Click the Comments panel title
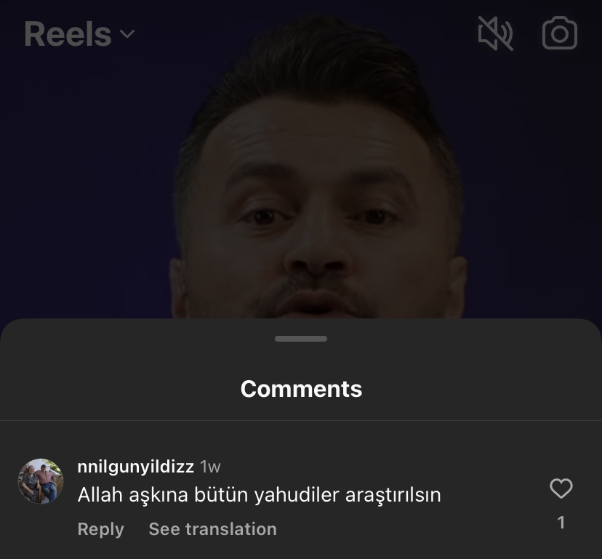This screenshot has width=602, height=559. [x=302, y=388]
